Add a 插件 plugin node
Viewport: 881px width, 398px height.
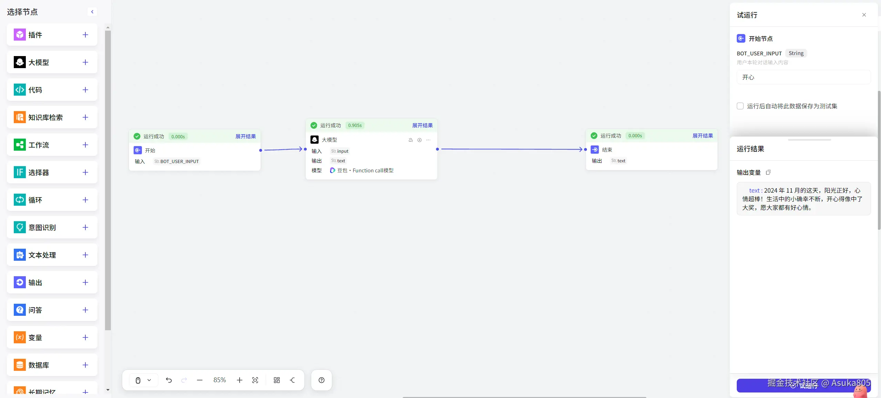85,35
